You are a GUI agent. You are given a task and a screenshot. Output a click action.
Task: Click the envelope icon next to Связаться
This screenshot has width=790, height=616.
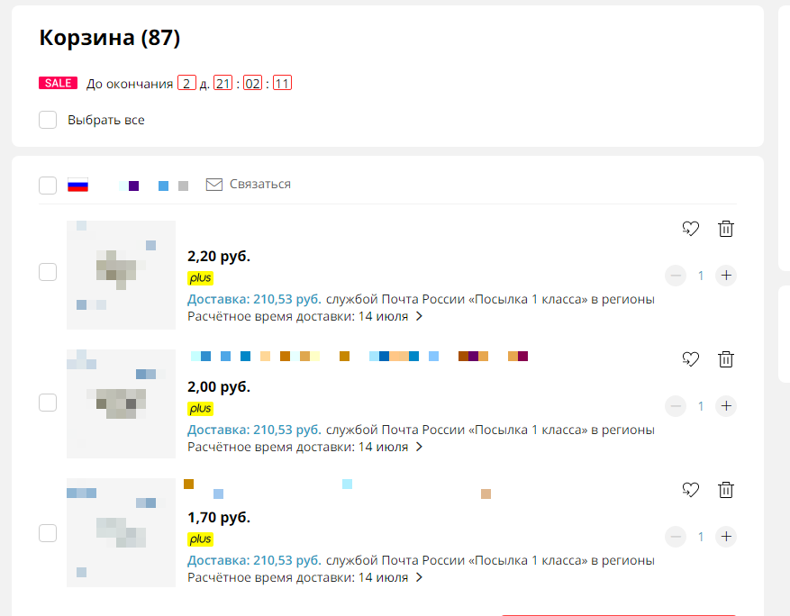214,185
